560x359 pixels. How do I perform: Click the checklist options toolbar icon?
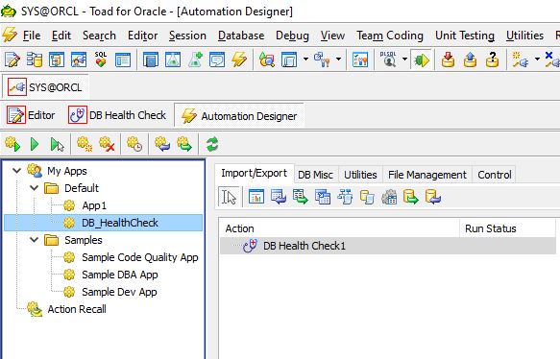pyautogui.click(x=360, y=60)
